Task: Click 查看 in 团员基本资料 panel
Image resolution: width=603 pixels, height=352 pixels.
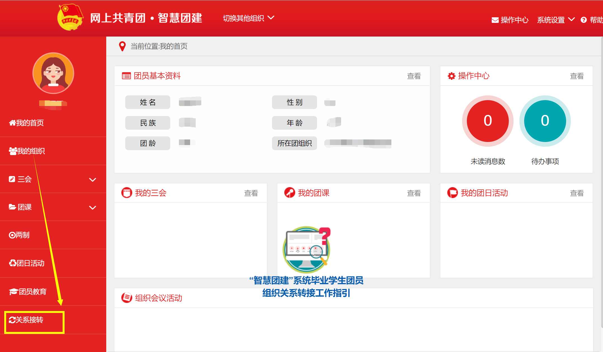Action: pyautogui.click(x=414, y=76)
